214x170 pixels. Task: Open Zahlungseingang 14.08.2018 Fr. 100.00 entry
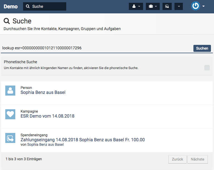click(83, 140)
